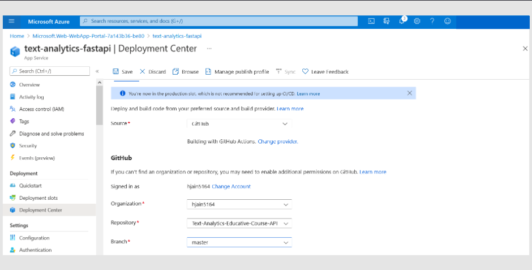Open Deployment slots in the sidebar
This screenshot has width=532, height=270.
38,198
